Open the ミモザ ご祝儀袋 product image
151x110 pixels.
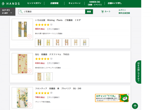pyautogui.click(x=22, y=29)
